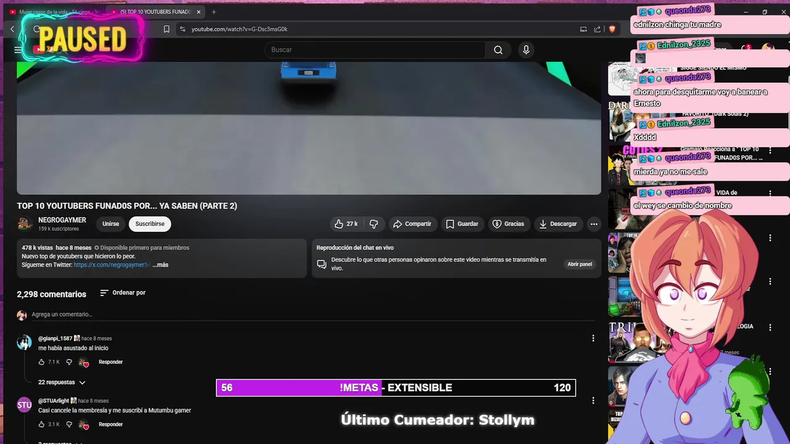790x444 pixels.
Task: Close the TOP 10 YOUTUBERS tab
Action: [x=199, y=12]
